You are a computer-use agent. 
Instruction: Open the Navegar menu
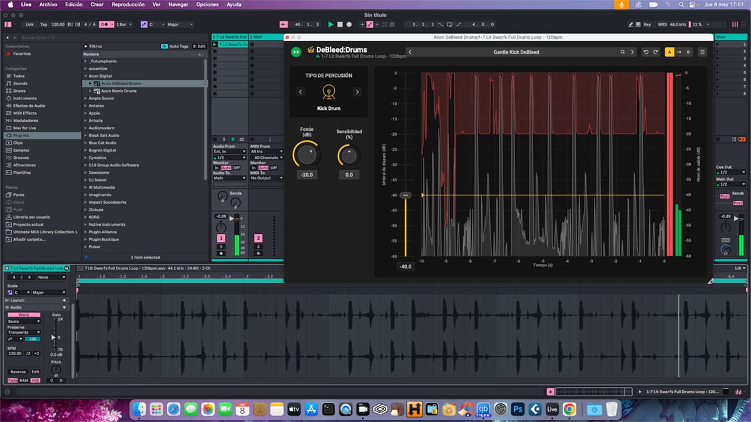click(178, 4)
